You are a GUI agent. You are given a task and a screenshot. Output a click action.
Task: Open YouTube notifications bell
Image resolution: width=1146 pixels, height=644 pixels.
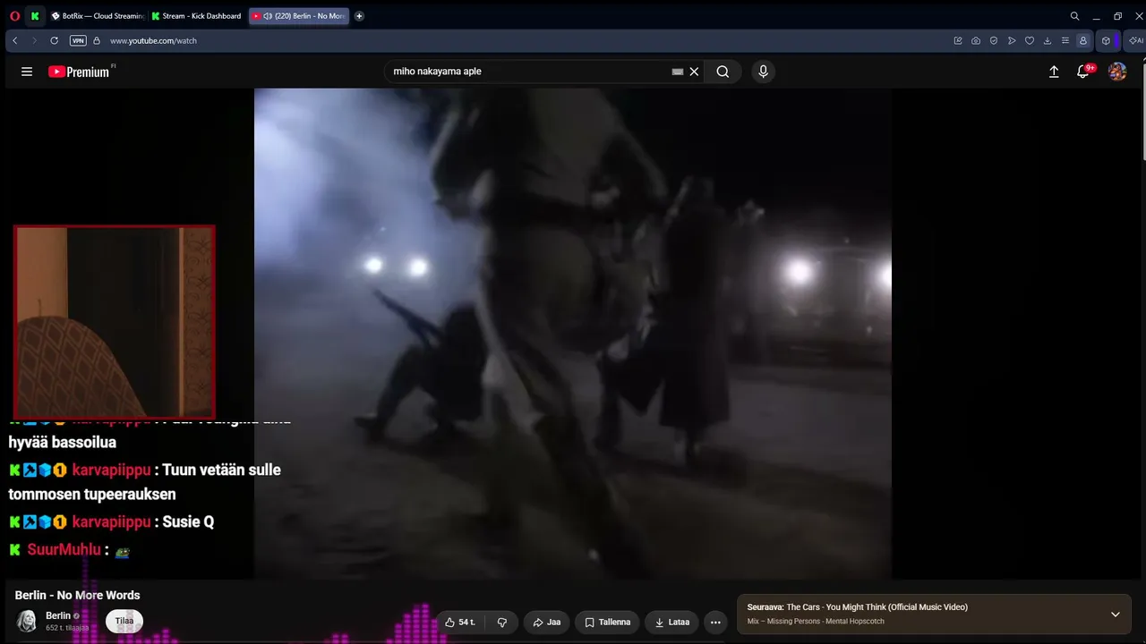[1083, 72]
